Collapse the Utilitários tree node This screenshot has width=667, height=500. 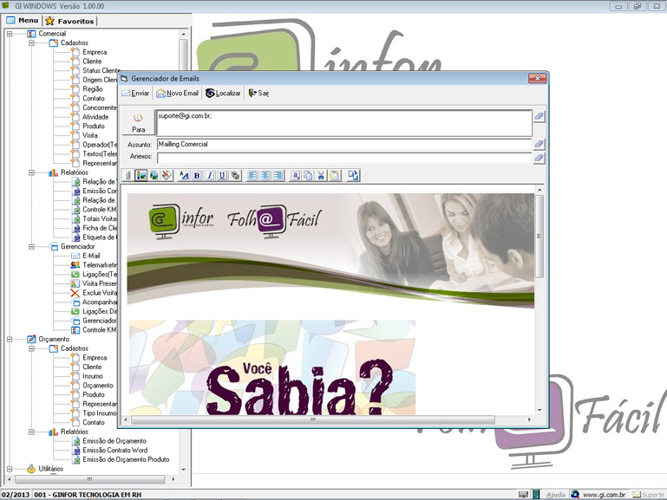coord(10,469)
